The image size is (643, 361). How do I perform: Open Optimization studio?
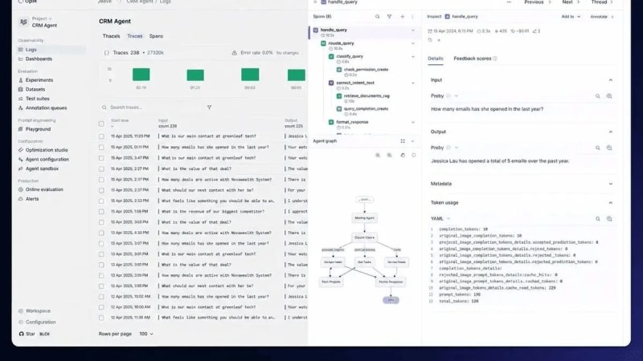coord(47,150)
